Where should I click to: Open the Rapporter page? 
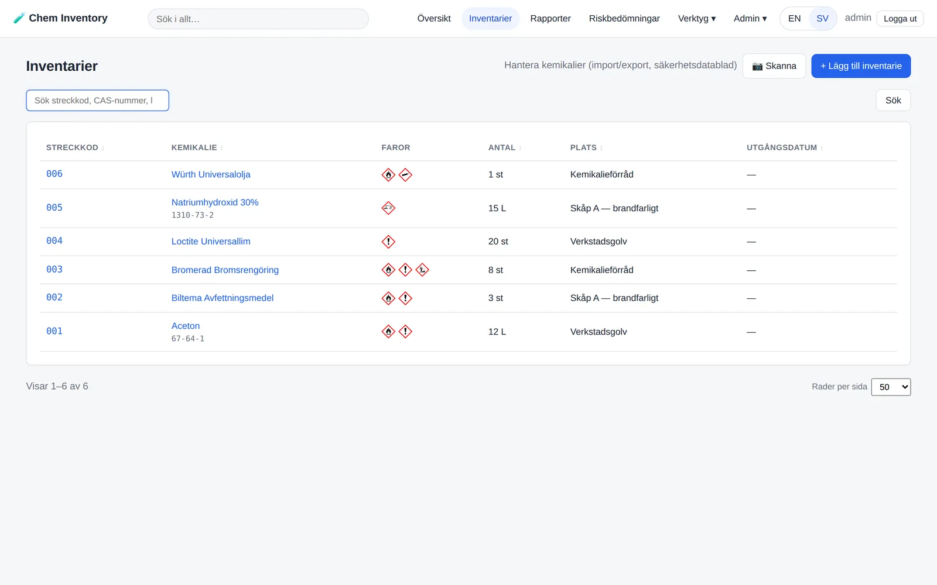pos(550,19)
